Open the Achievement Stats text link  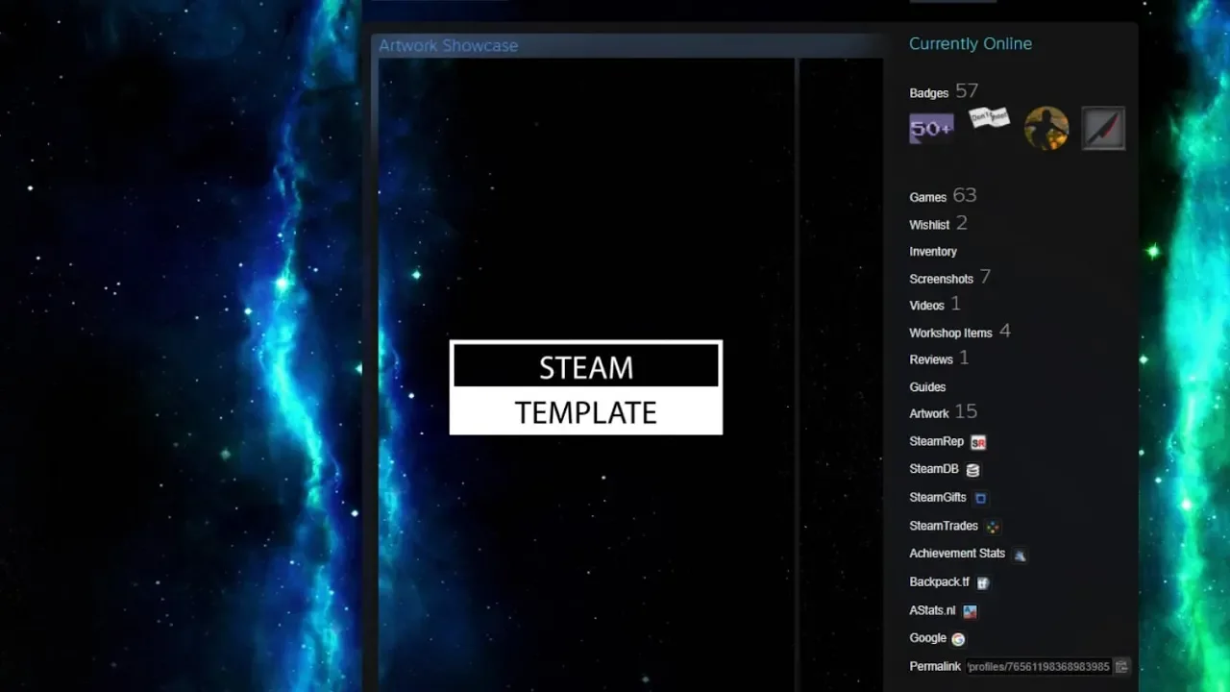957,554
